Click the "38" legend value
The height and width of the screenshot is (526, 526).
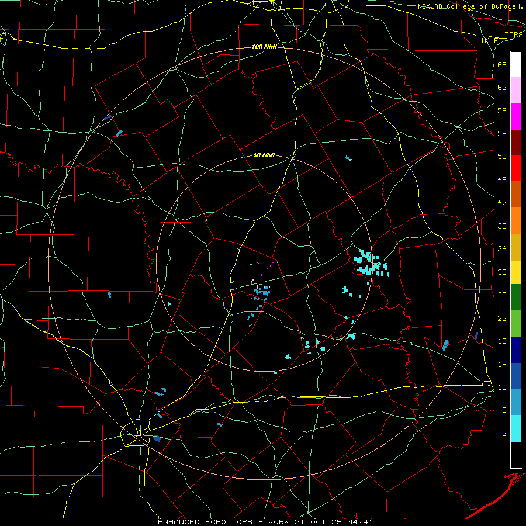(x=502, y=226)
